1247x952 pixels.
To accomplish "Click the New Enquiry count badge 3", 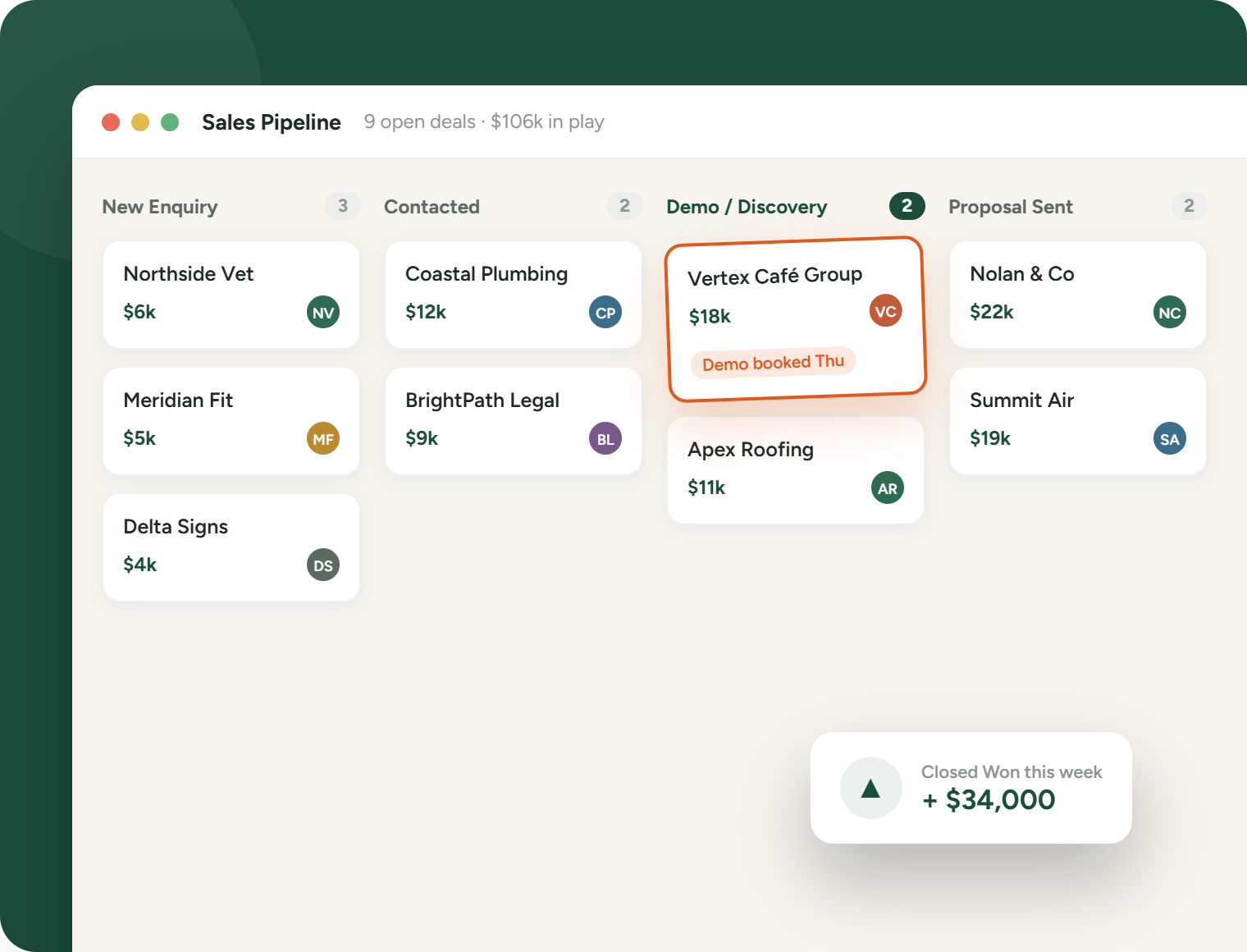I will [x=343, y=206].
